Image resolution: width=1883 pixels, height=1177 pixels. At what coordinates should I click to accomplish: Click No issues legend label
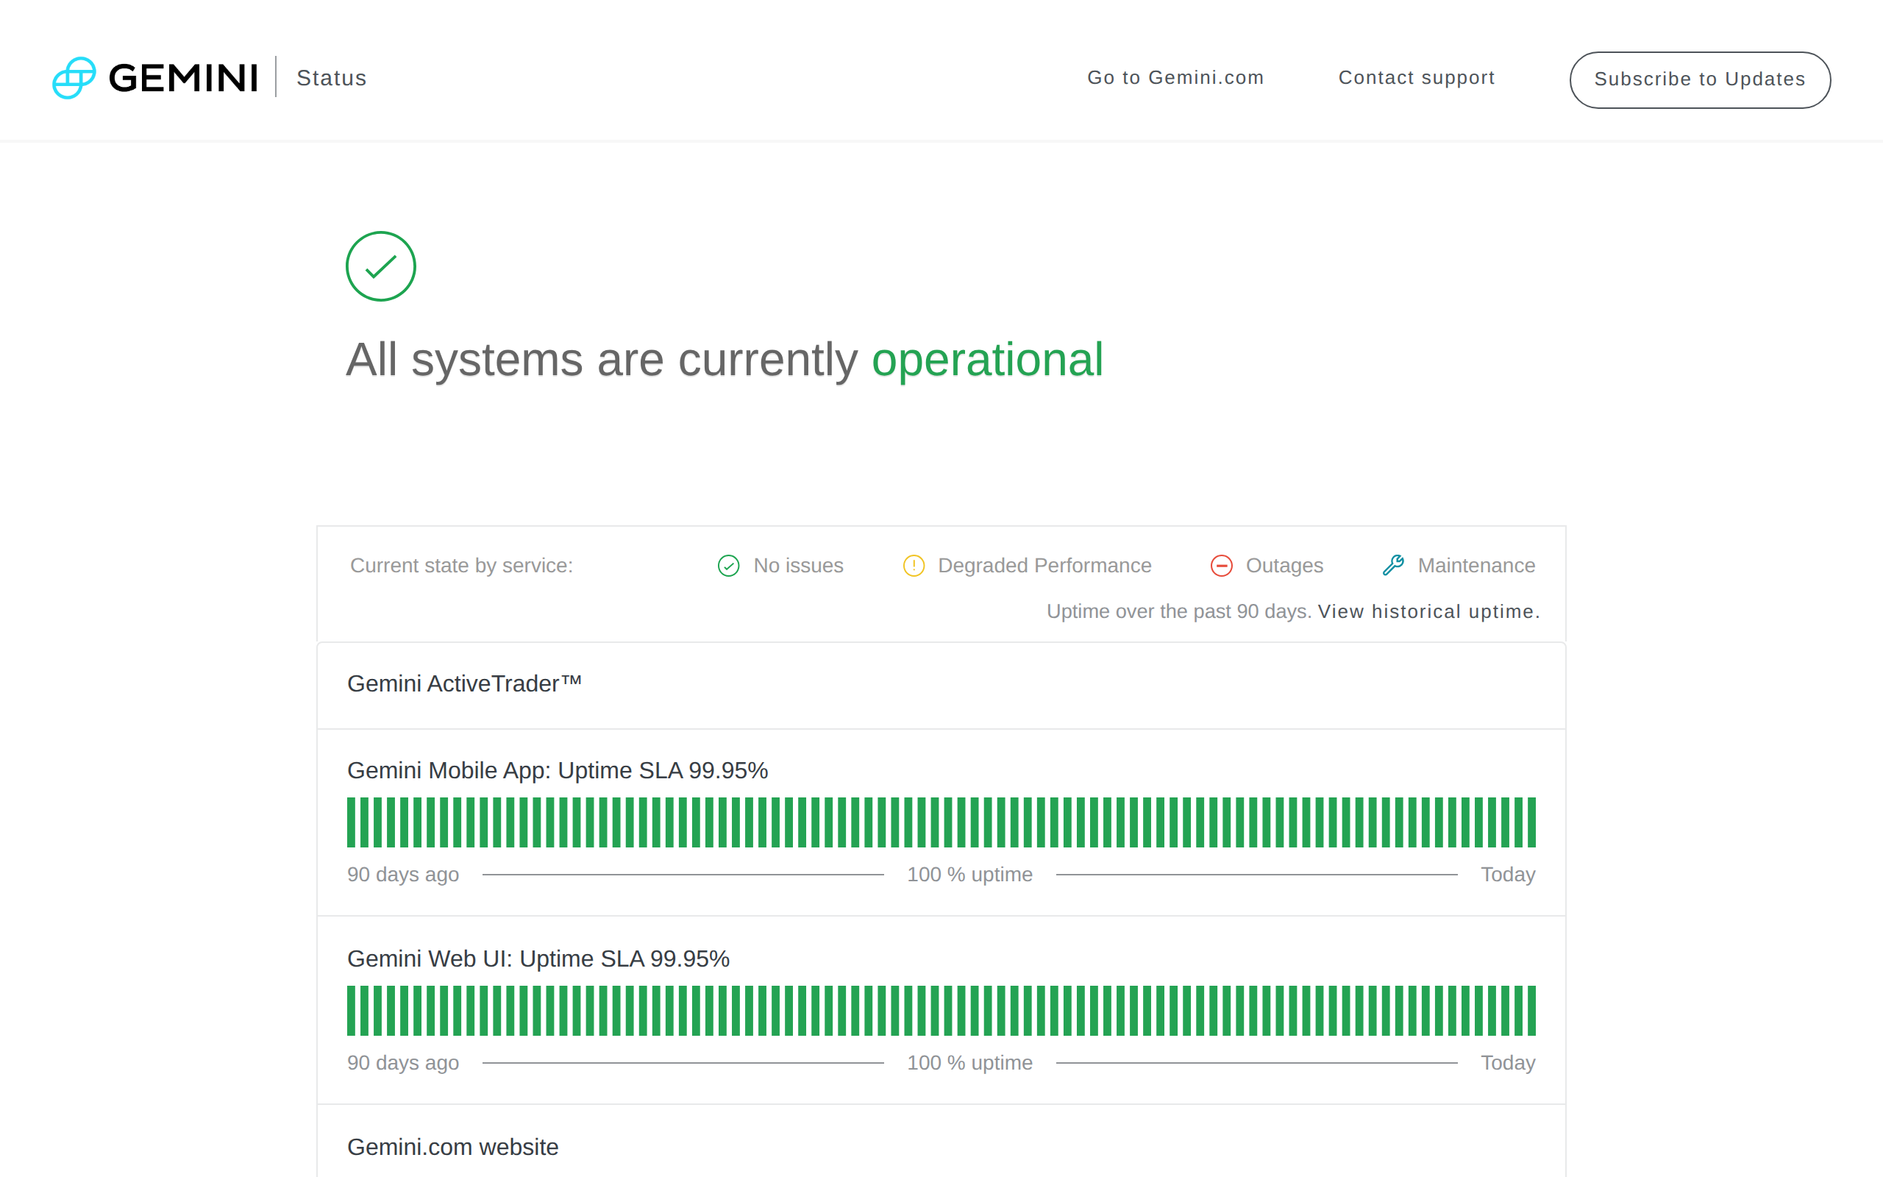click(x=798, y=566)
